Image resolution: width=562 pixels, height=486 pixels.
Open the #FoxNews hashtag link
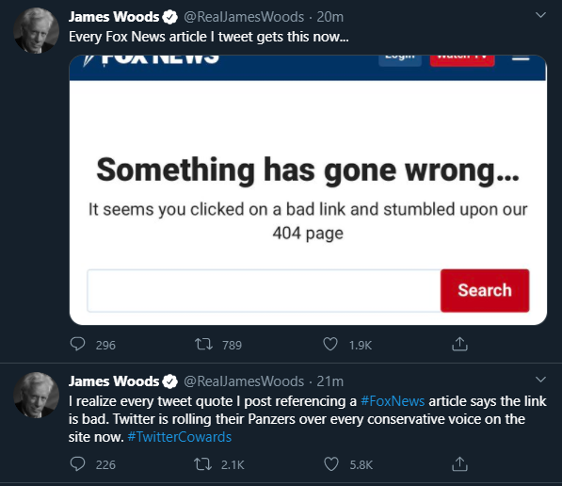click(x=393, y=401)
